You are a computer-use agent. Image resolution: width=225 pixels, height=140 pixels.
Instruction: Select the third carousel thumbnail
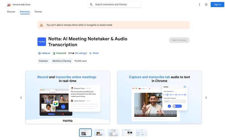pyautogui.click(x=114, y=132)
